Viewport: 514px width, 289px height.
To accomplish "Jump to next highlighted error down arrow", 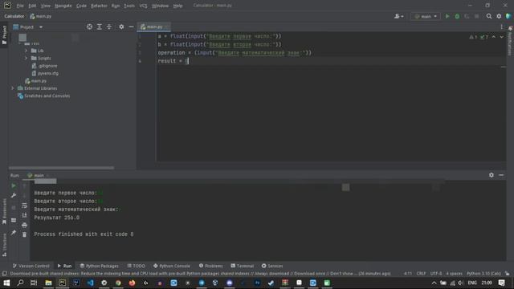I will coord(501,37).
